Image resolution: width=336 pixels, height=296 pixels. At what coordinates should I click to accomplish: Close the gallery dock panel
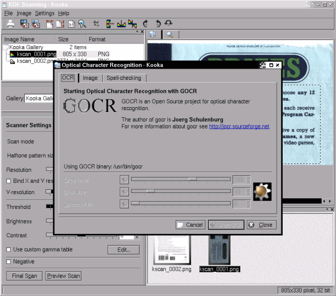(142, 32)
